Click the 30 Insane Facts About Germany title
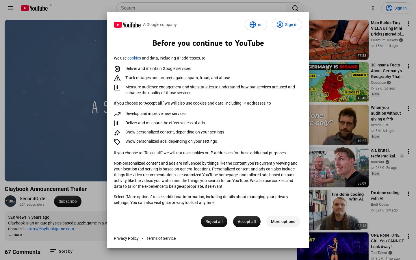 click(387, 71)
